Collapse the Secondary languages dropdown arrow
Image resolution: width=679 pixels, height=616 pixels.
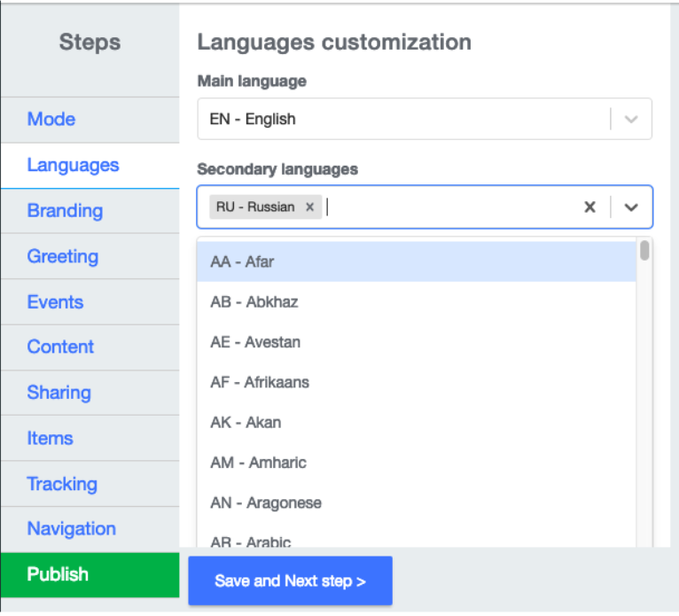[631, 207]
